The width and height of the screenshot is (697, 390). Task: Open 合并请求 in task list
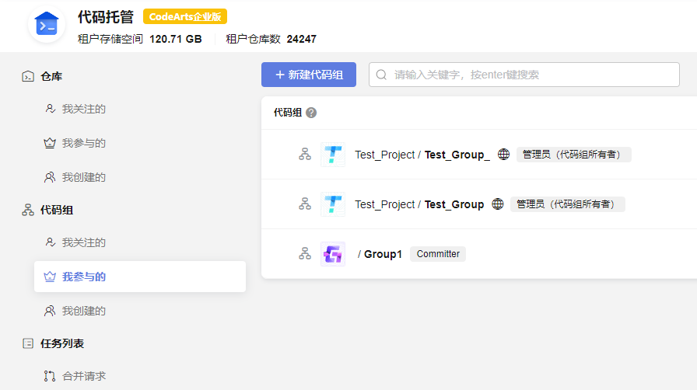84,376
